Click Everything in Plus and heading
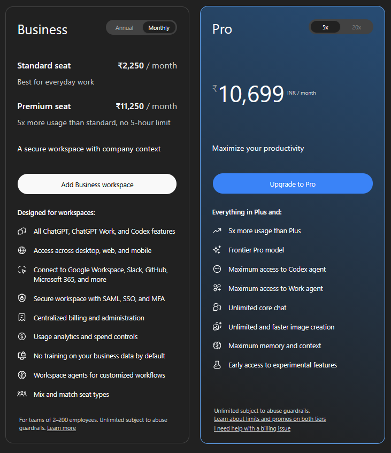Image resolution: width=391 pixels, height=453 pixels. (247, 212)
